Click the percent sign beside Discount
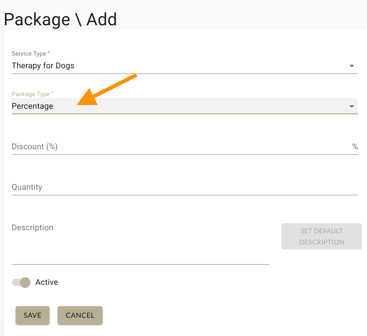Screen dimensions: 367x336 click(x=355, y=147)
